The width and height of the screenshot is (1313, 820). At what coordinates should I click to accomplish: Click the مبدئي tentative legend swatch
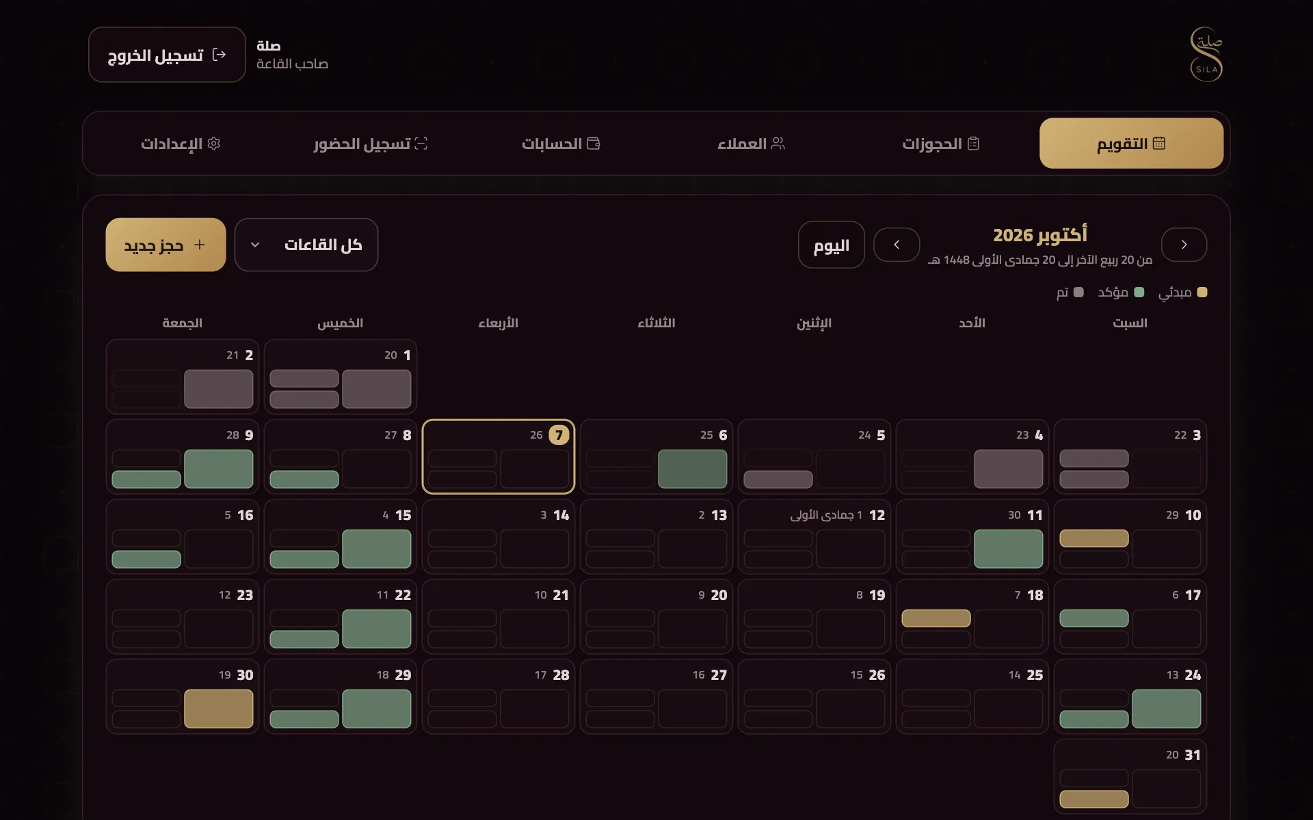coord(1202,292)
